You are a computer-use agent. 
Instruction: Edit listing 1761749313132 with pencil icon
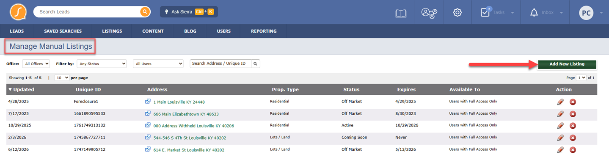[560, 125]
